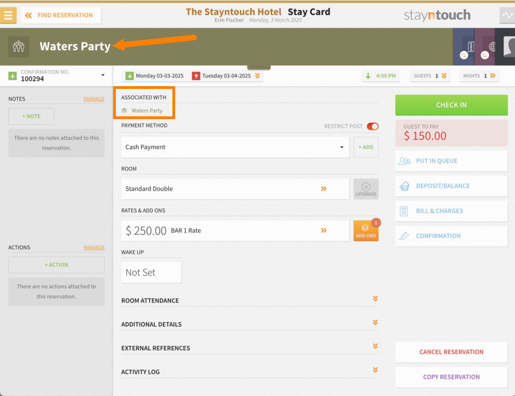
Task: Click the group party icon beside Waters Party
Action: [x=18, y=46]
